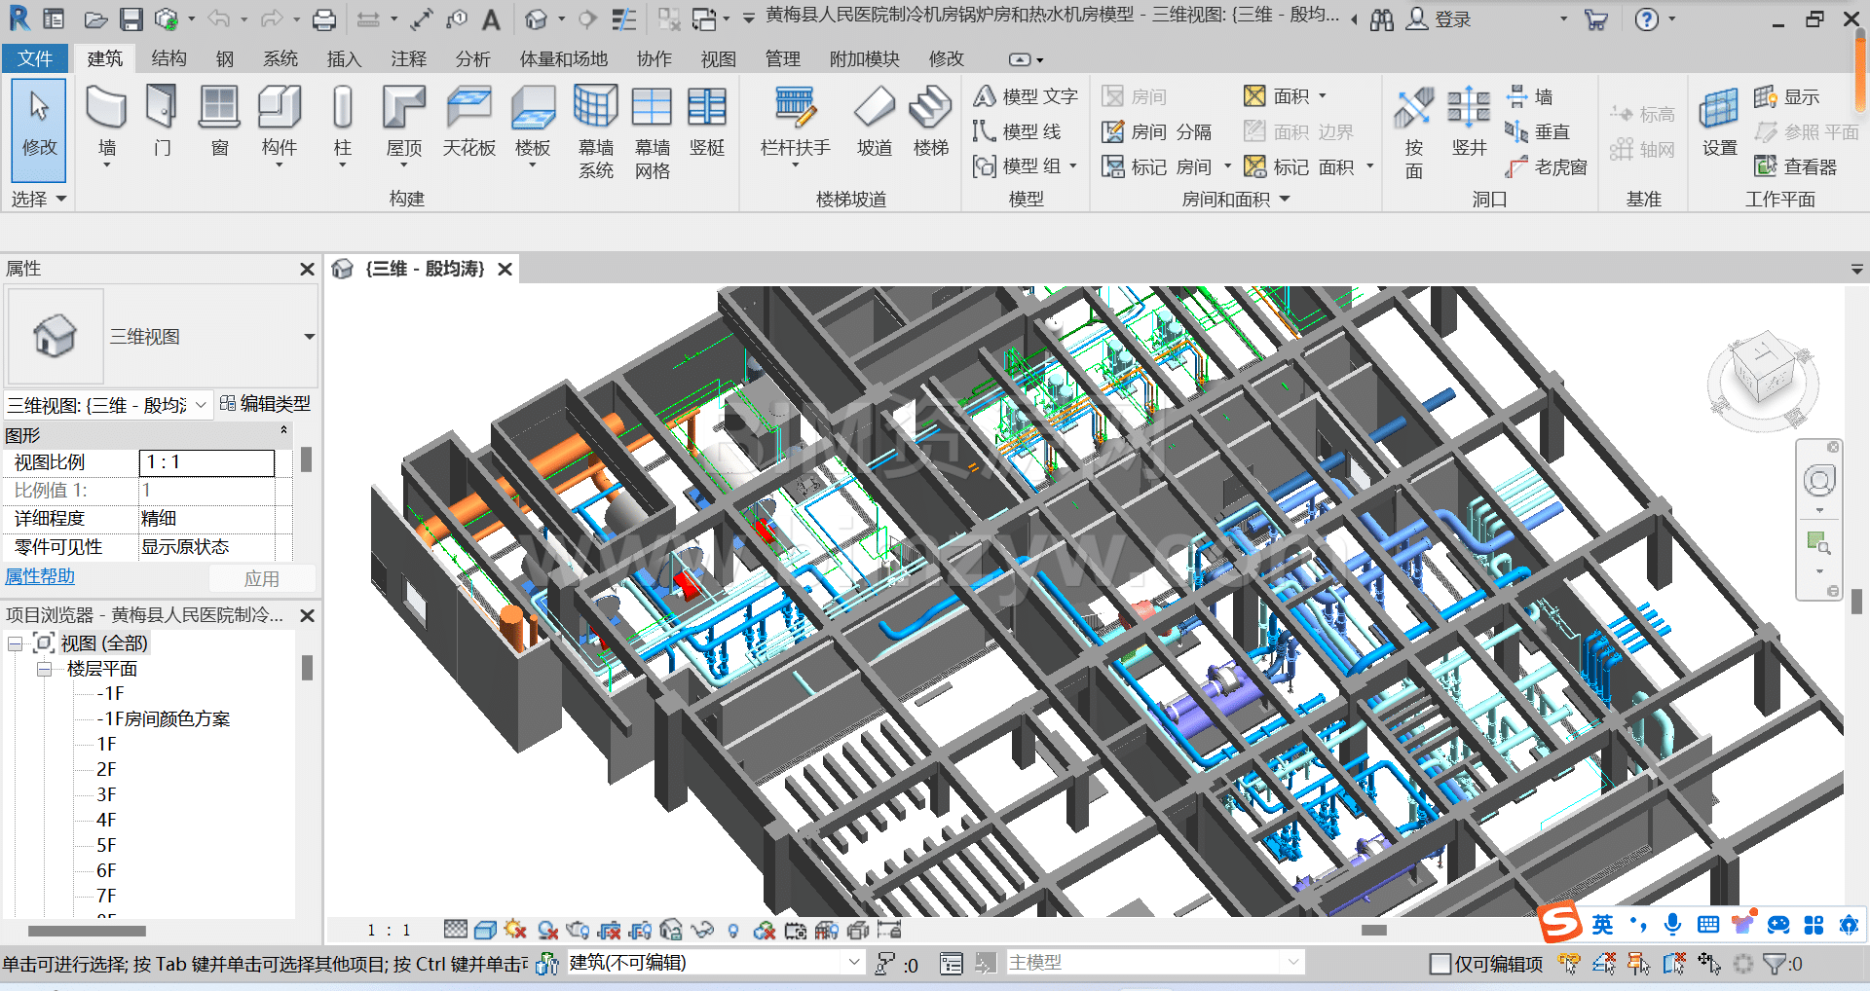Choose the Component (构件) tool
The height and width of the screenshot is (991, 1870).
point(280,122)
